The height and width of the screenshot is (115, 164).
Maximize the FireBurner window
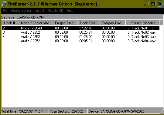click(x=153, y=4)
